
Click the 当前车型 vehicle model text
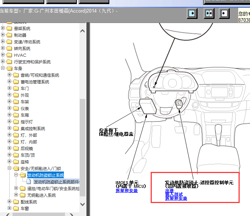tap(59, 11)
